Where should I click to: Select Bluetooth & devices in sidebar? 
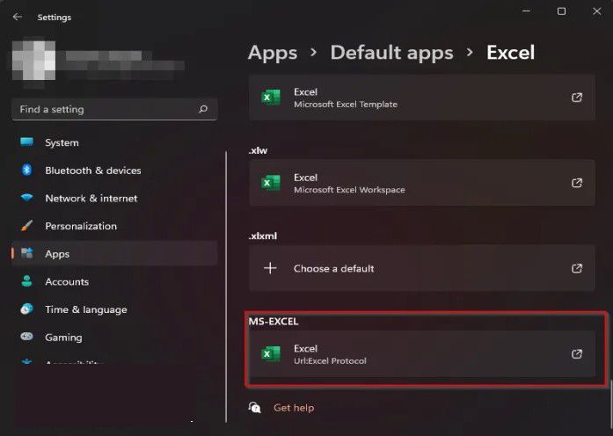pyautogui.click(x=92, y=171)
